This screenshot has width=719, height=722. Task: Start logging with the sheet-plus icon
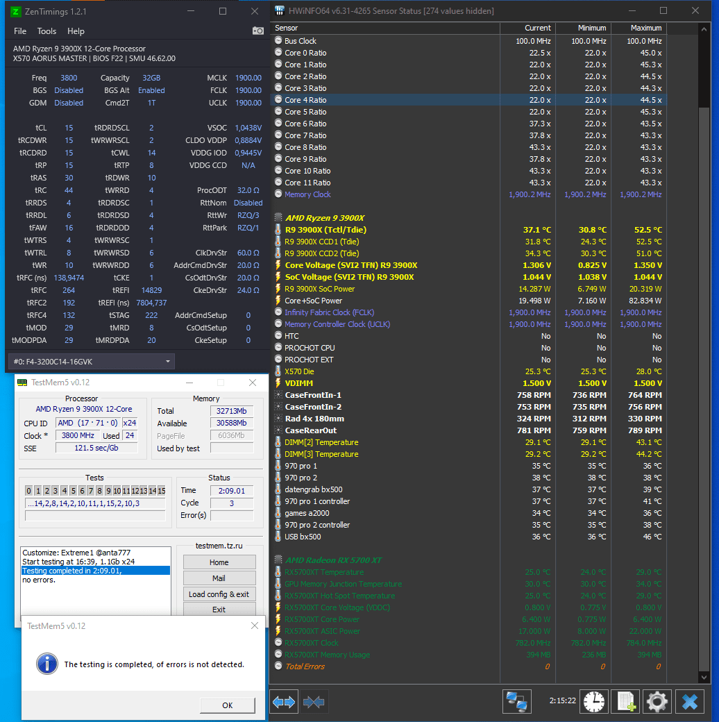coord(625,702)
